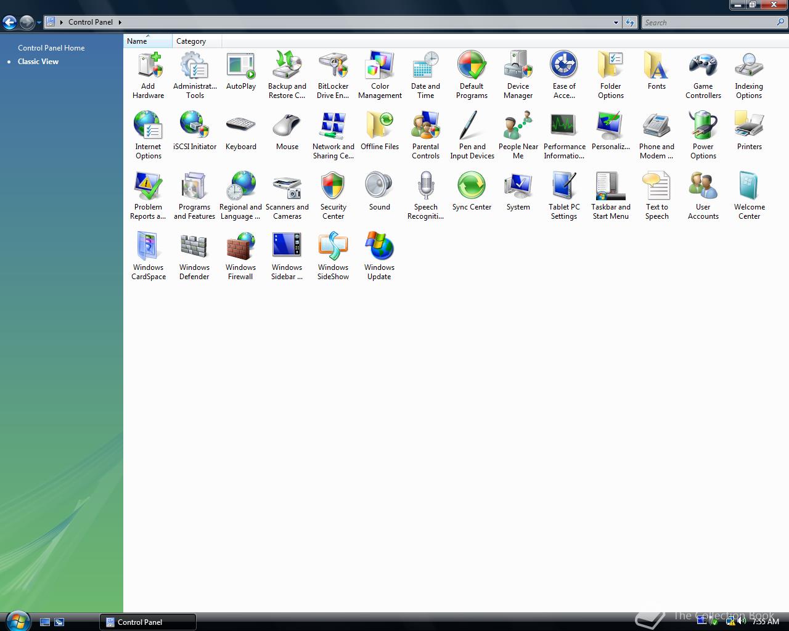
Task: Expand Control Panel breadcrumb arrow
Action: pos(120,22)
